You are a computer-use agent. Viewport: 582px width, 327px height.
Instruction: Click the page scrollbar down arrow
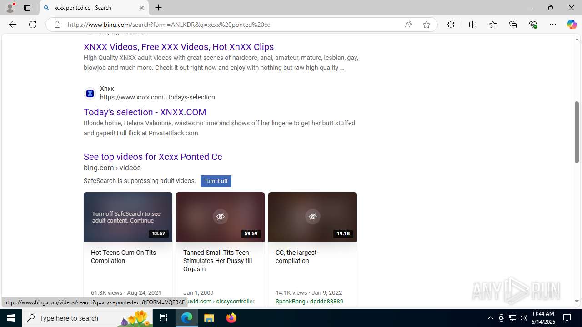coord(577,301)
